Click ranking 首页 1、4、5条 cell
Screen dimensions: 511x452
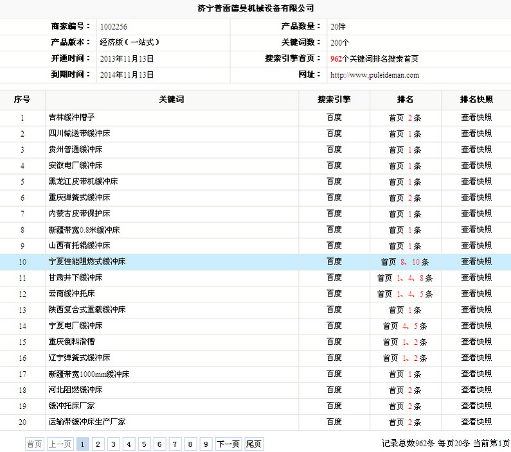(405, 294)
